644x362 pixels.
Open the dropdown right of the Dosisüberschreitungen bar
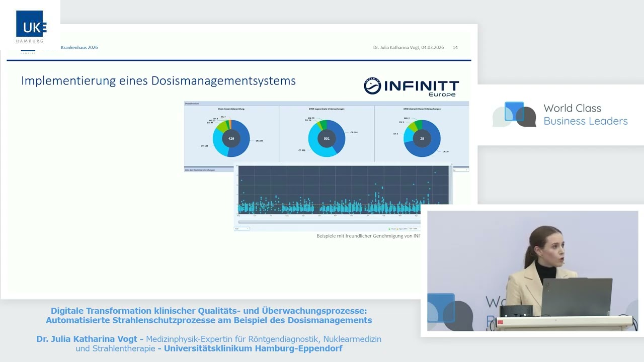pyautogui.click(x=460, y=170)
